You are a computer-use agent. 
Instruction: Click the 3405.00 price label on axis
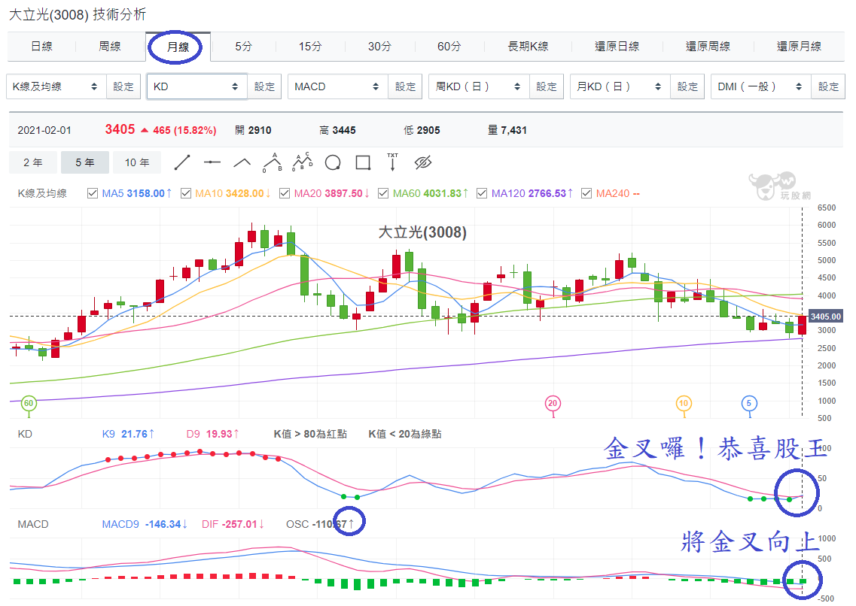coord(825,317)
